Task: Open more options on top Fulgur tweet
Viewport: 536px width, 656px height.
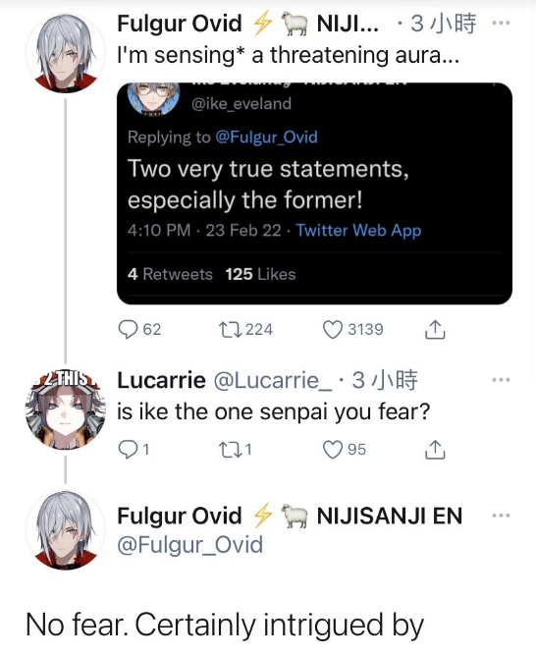Action: click(x=501, y=23)
